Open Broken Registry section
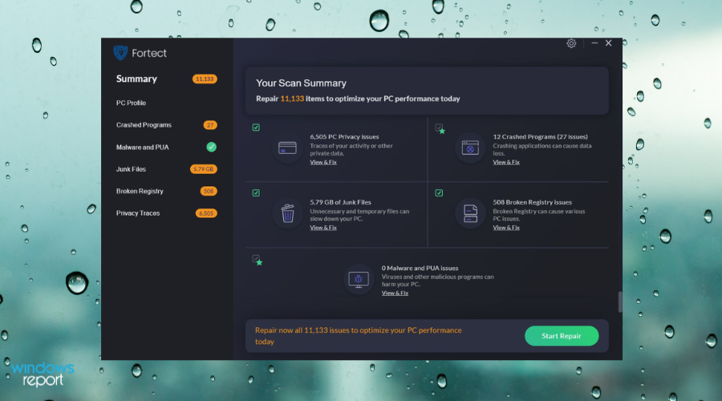 (x=140, y=191)
